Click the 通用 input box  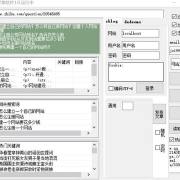(127, 106)
